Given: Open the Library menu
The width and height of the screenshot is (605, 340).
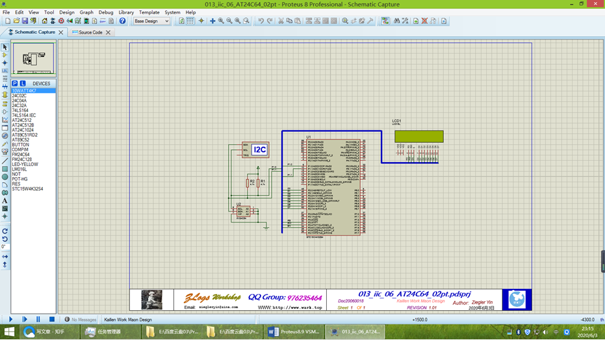Looking at the screenshot, I should pos(126,12).
